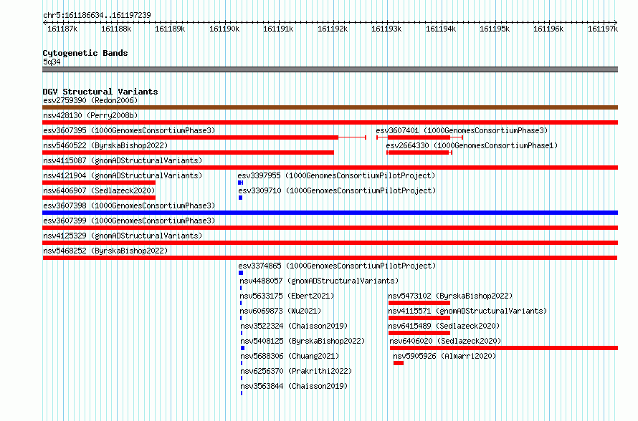Viewport: 638px width, 421px height.
Task: Select esv3397955 (1000GenomesConsortiumPilotProject) label
Action: [336, 175]
